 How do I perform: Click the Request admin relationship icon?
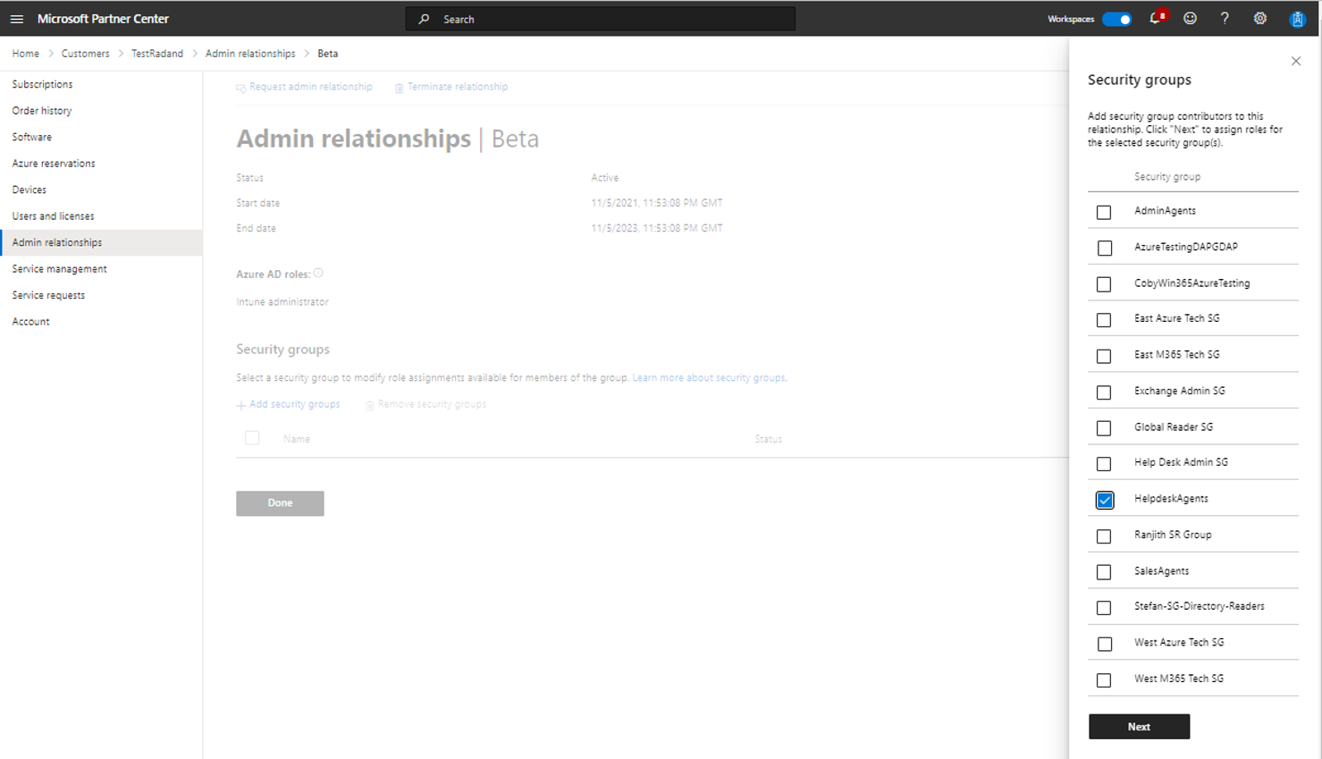coord(241,88)
